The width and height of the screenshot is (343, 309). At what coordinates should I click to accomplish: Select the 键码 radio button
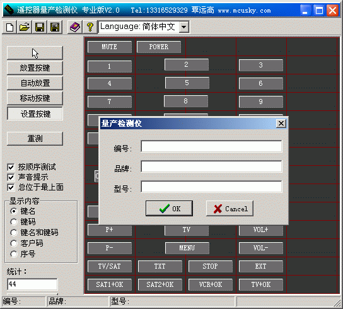click(x=14, y=222)
